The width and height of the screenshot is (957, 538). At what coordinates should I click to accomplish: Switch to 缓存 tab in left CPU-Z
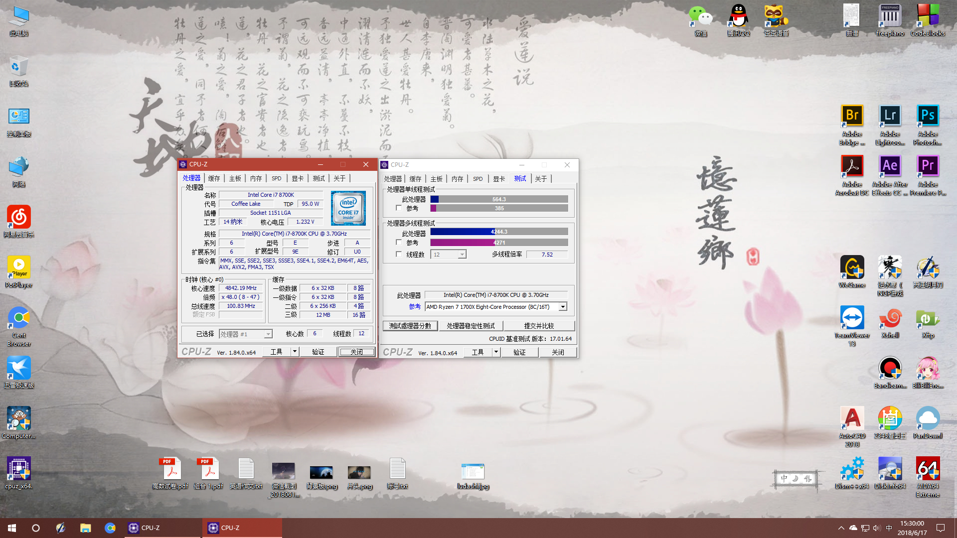click(214, 178)
